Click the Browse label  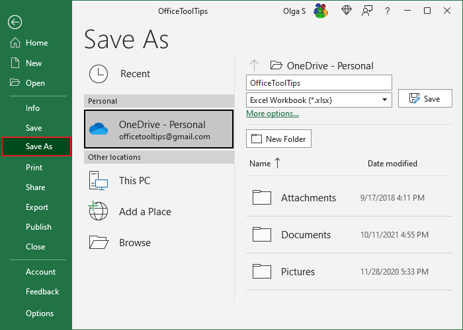point(135,242)
